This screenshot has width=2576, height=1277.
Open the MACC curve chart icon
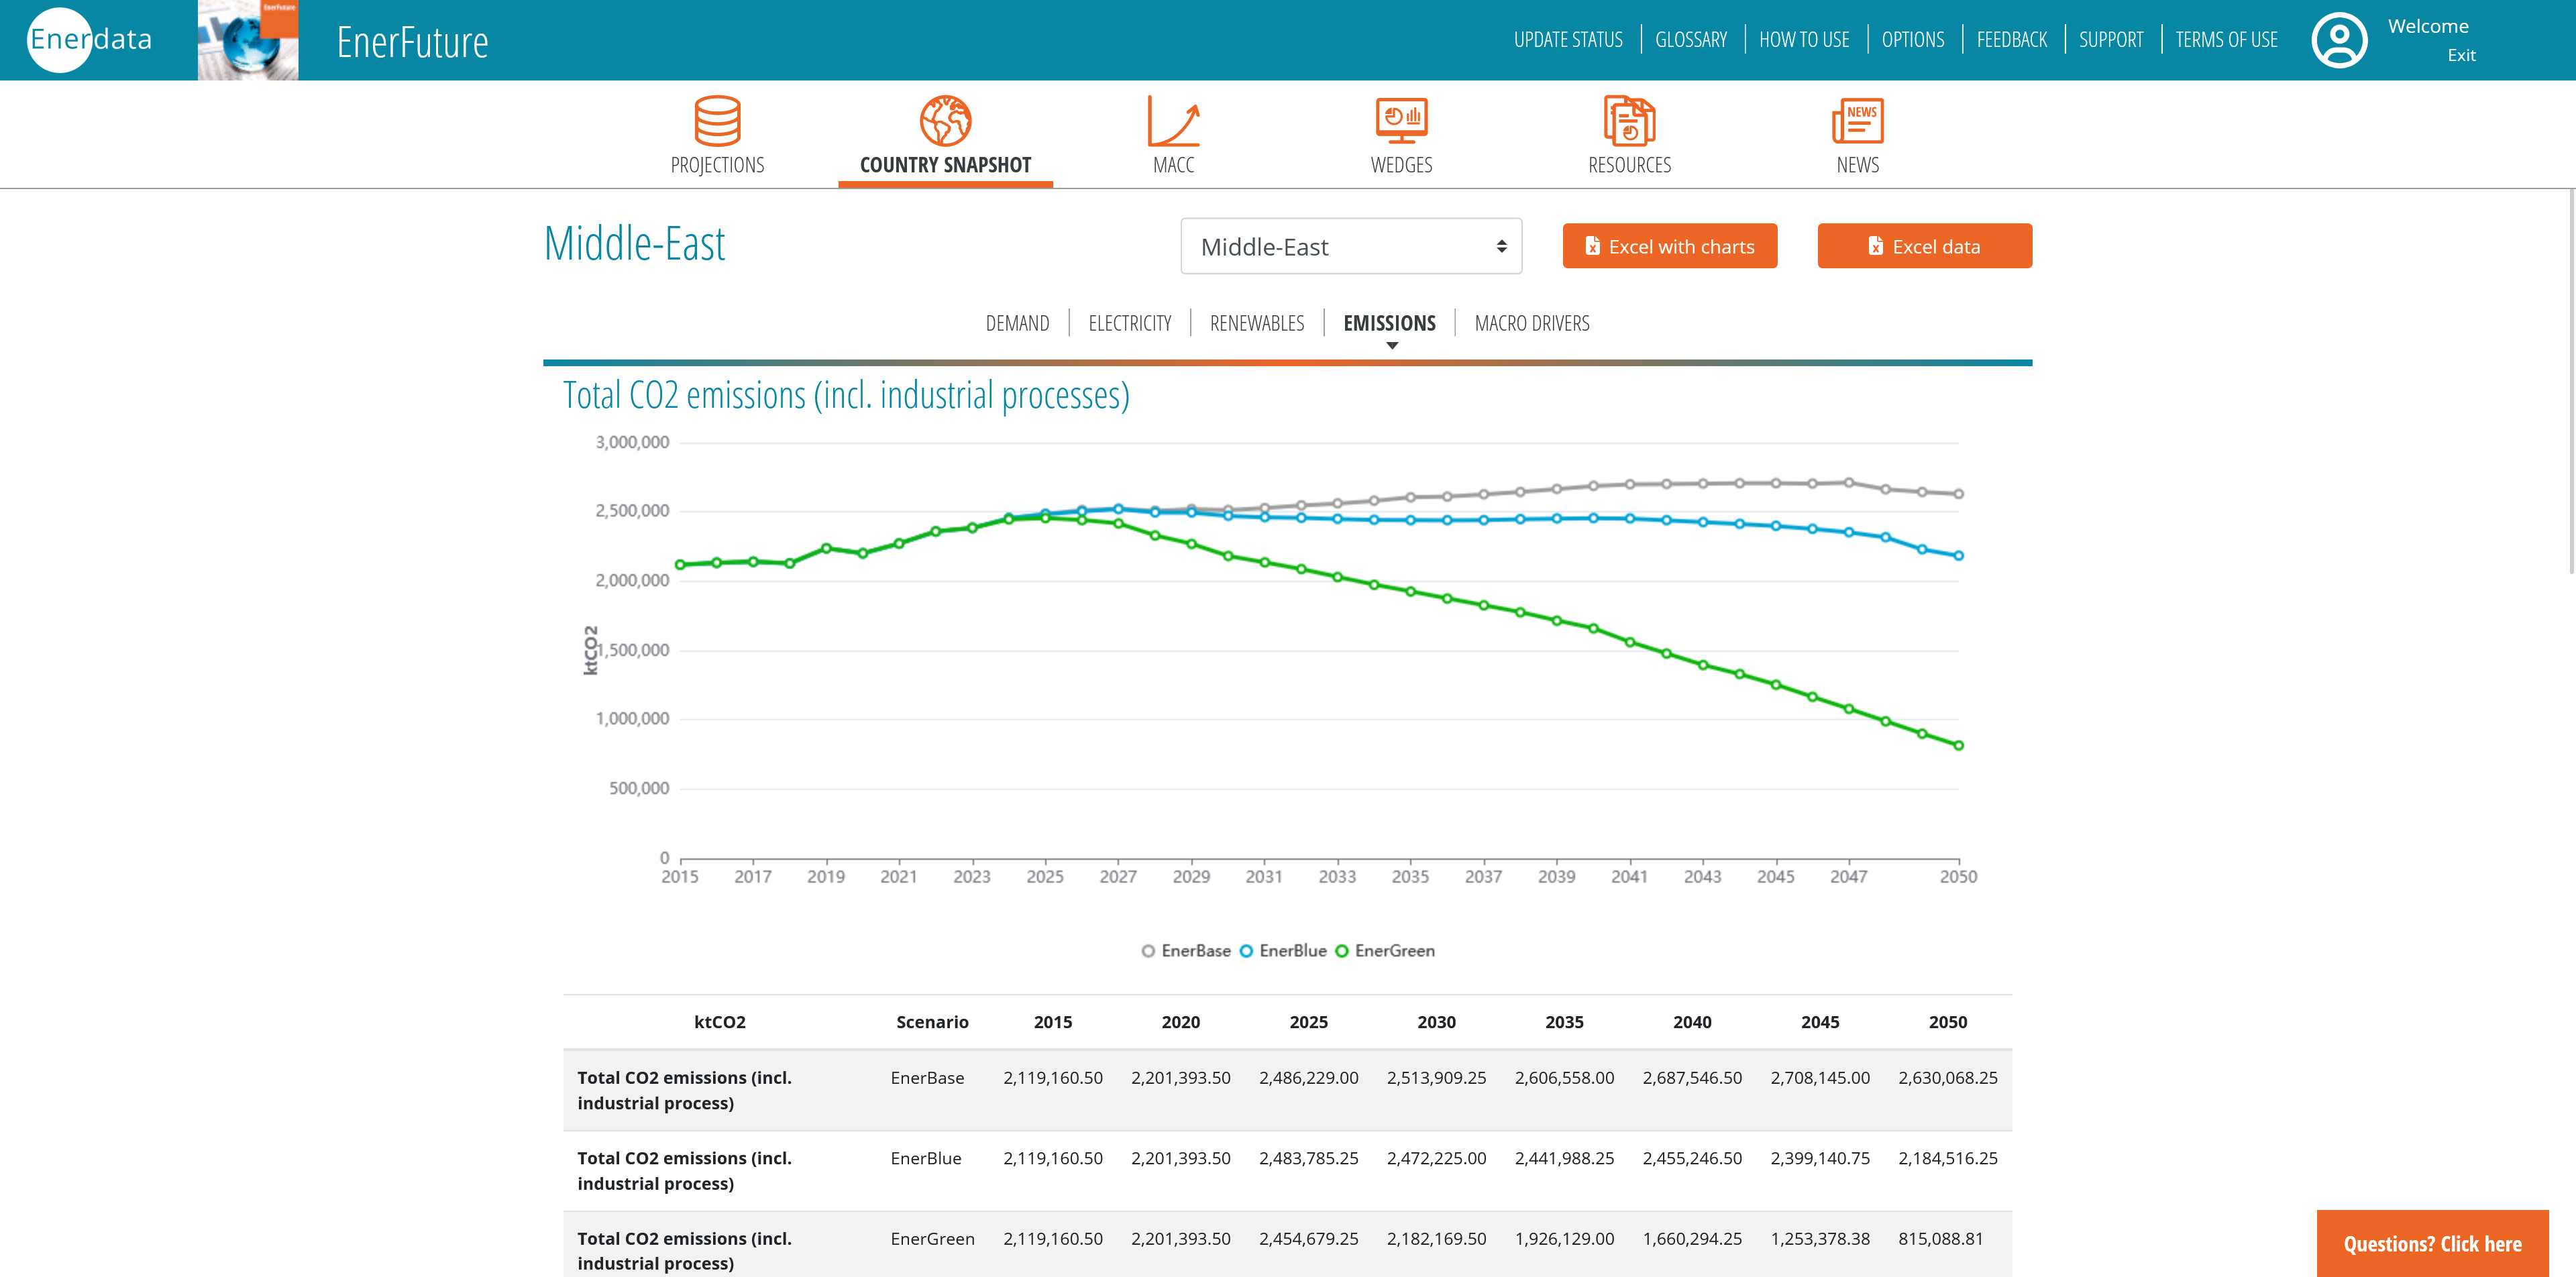coord(1173,121)
